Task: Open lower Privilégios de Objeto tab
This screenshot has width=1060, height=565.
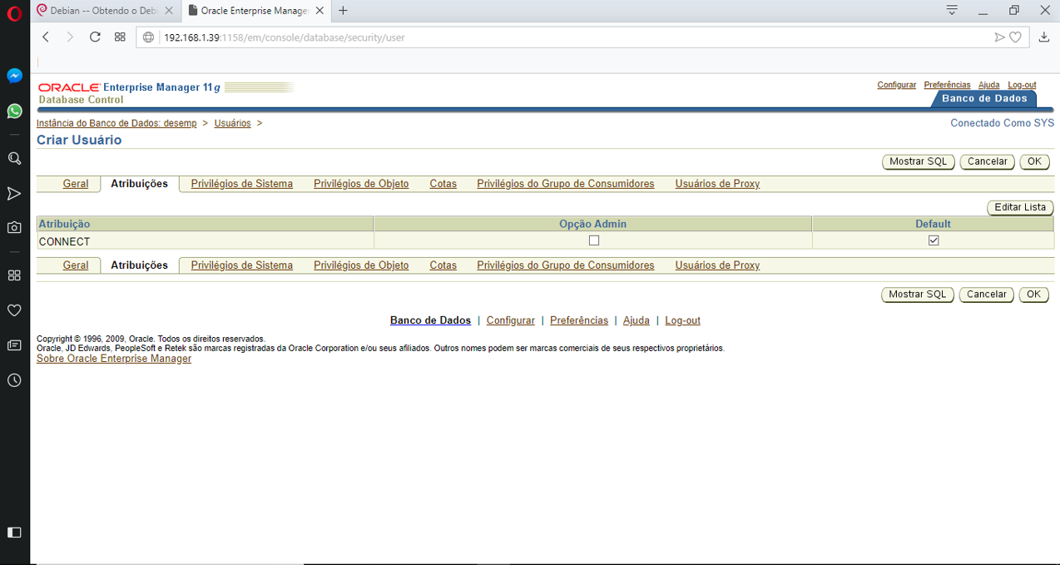Action: click(x=361, y=265)
